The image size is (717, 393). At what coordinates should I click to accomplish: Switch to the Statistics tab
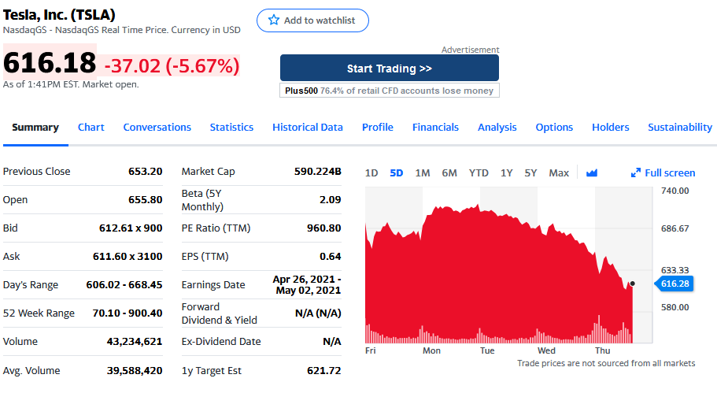[x=231, y=128]
